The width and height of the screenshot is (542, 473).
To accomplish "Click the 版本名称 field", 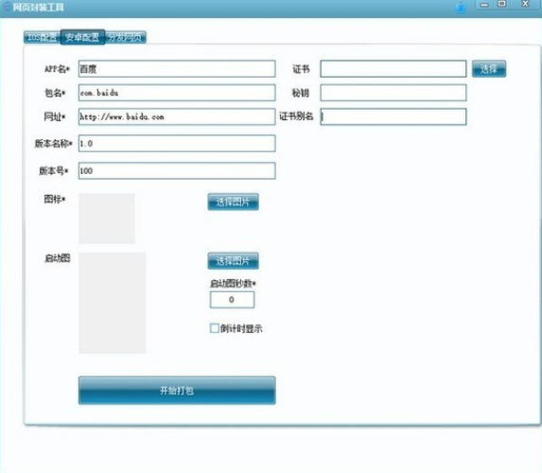I will pyautogui.click(x=177, y=144).
